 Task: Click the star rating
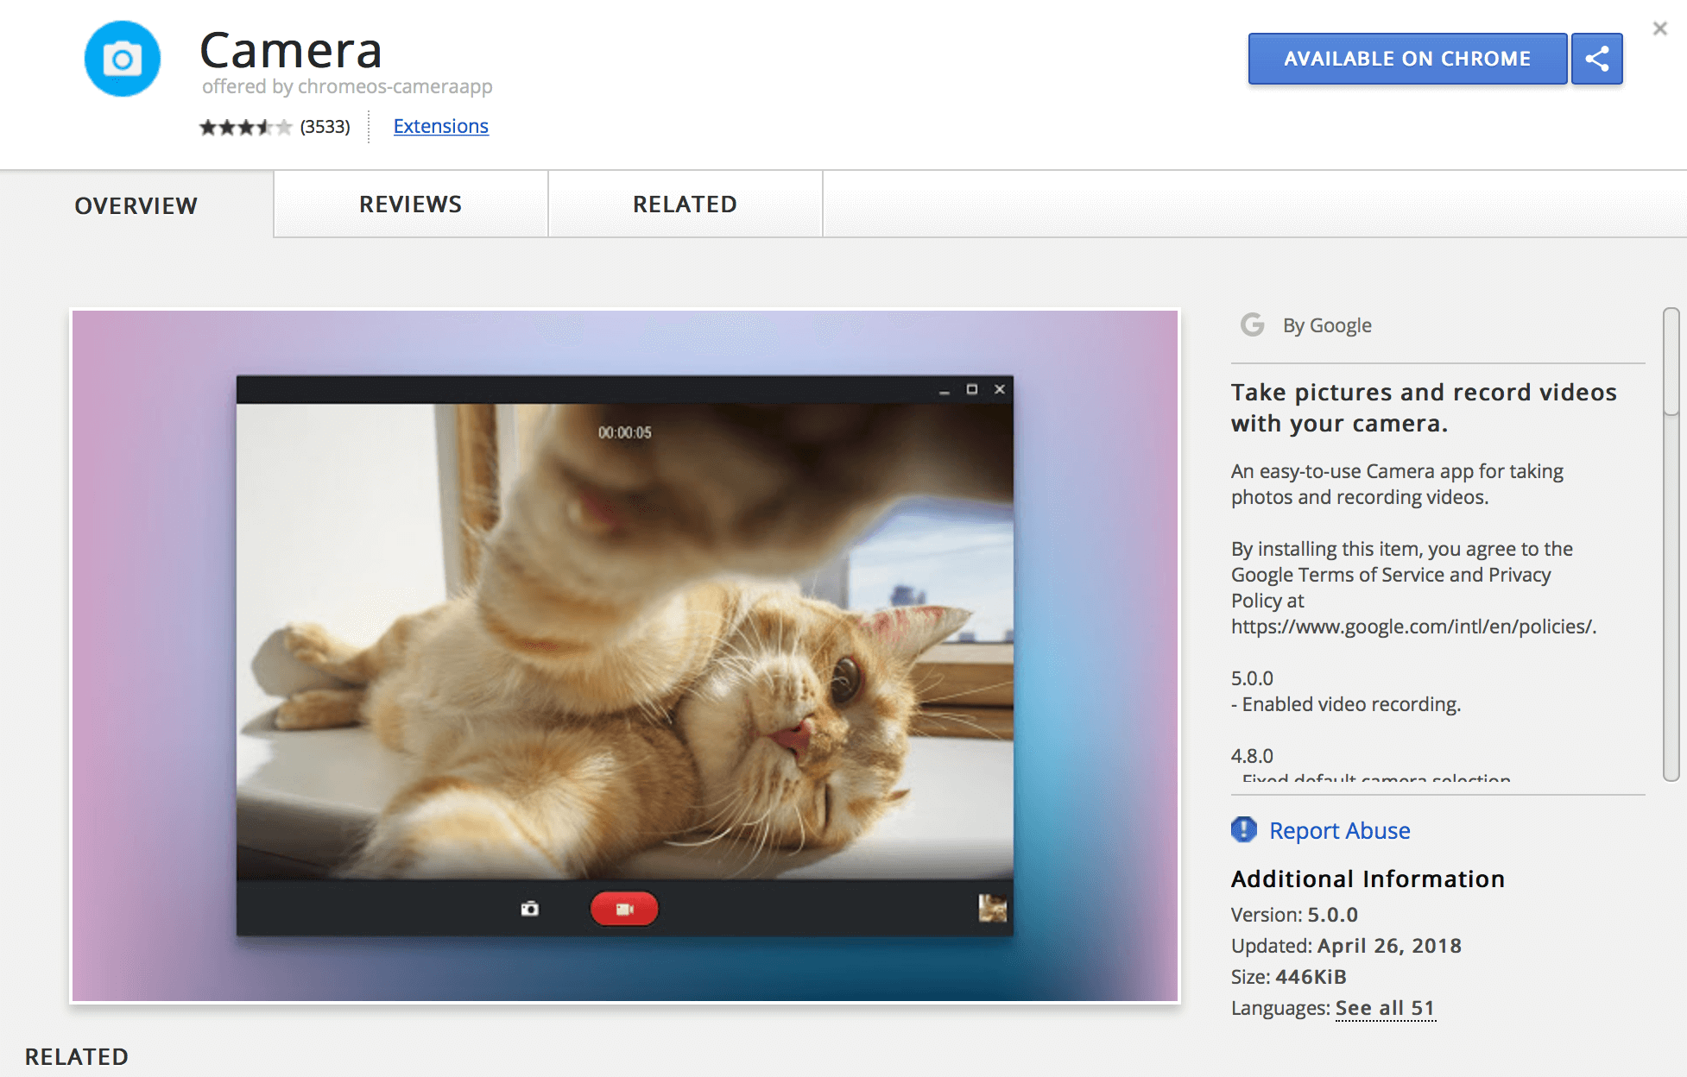click(245, 127)
